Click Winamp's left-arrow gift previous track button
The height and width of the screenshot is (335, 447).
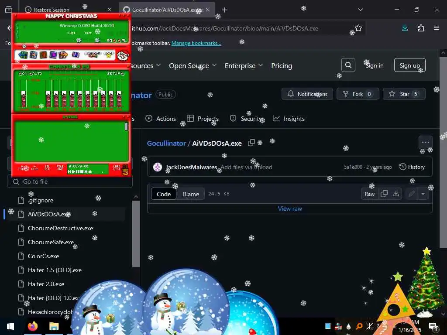[x=23, y=55]
